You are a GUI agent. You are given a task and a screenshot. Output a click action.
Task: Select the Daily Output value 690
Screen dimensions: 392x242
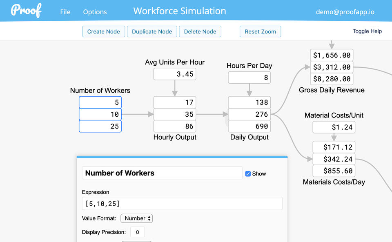(x=249, y=126)
